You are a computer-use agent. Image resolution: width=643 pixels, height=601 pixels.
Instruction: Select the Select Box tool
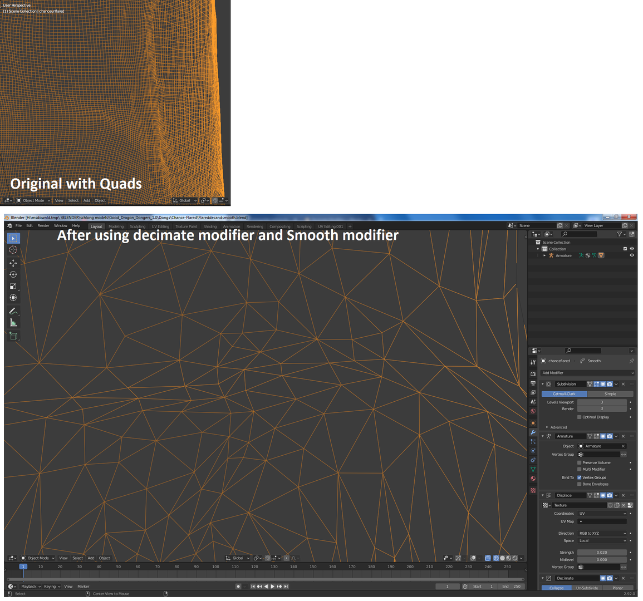coord(13,238)
